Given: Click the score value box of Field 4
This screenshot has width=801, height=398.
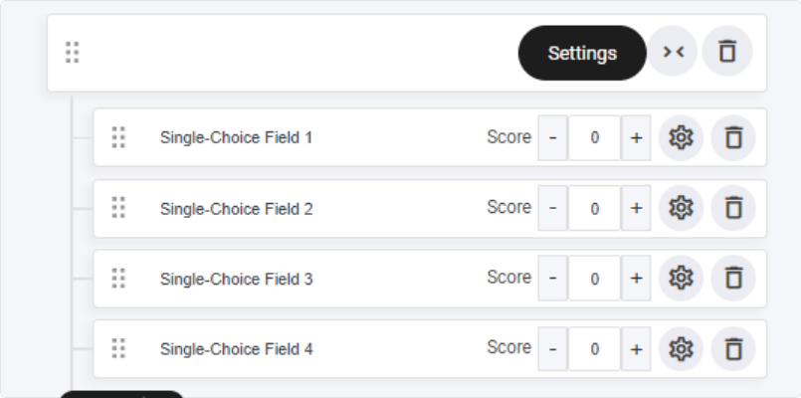Looking at the screenshot, I should tap(595, 349).
